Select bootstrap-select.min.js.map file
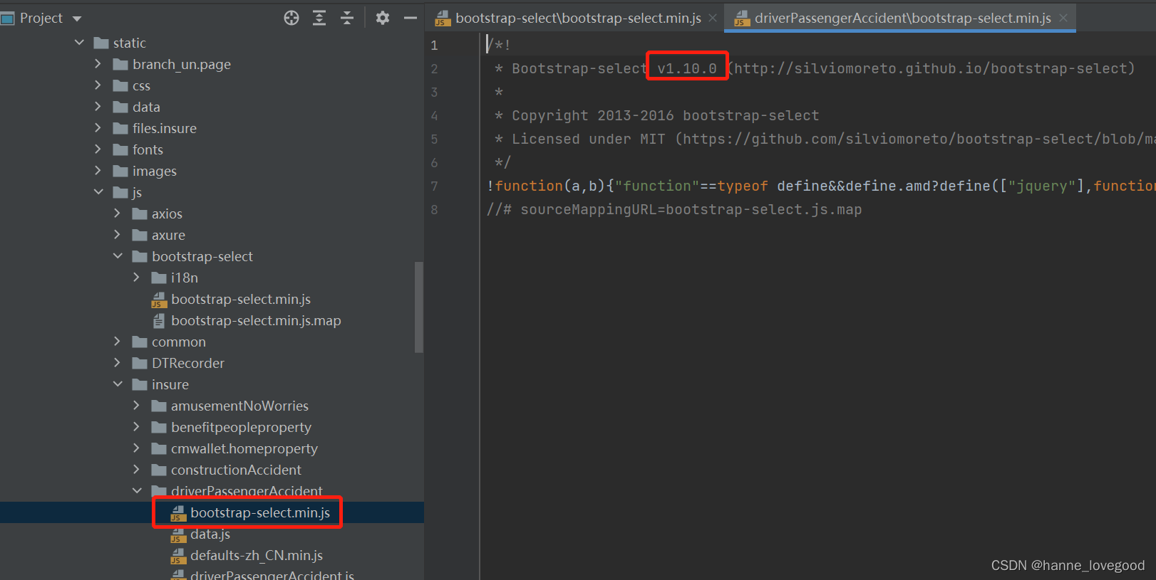 click(256, 320)
